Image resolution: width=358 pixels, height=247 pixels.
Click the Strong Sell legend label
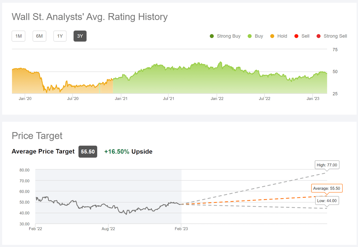click(x=335, y=36)
